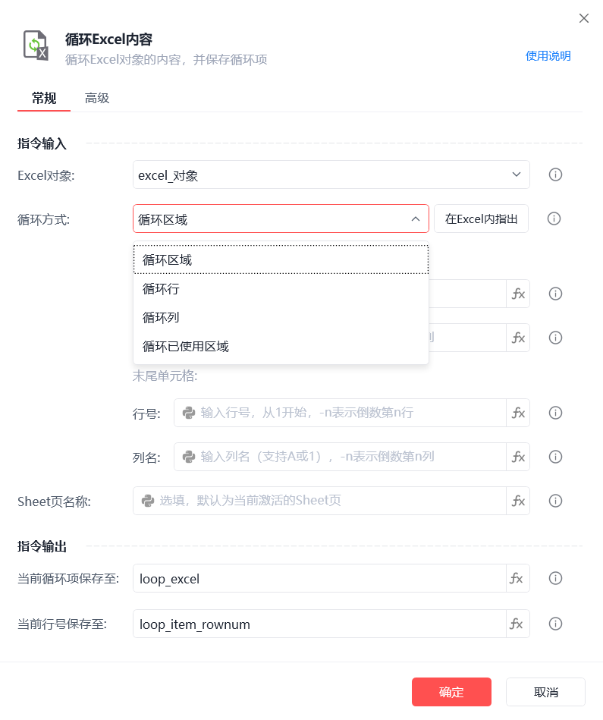Click the 在Excel内指出 button
This screenshot has width=603, height=720.
tap(481, 219)
